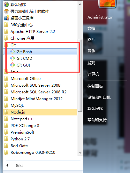
Task: Expand the Mindjet MindManager 2012 folder
Action: pos(40,99)
